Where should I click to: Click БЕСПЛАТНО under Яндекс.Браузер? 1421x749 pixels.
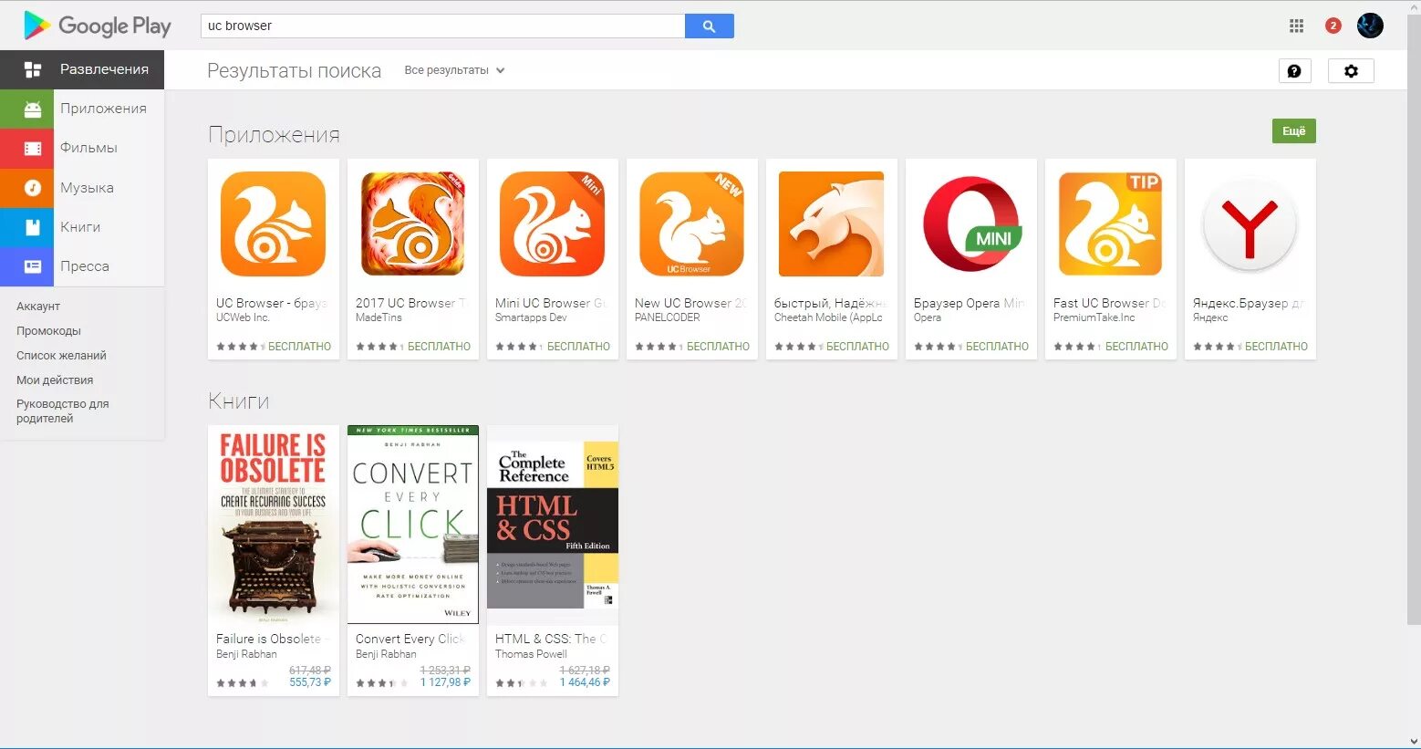1276,347
